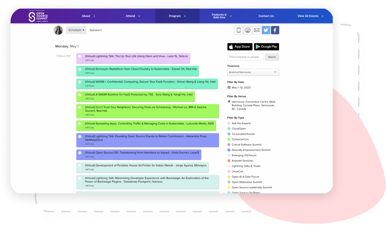Filter by CloudOpen color dot
386x225 pixels.
tap(229, 129)
